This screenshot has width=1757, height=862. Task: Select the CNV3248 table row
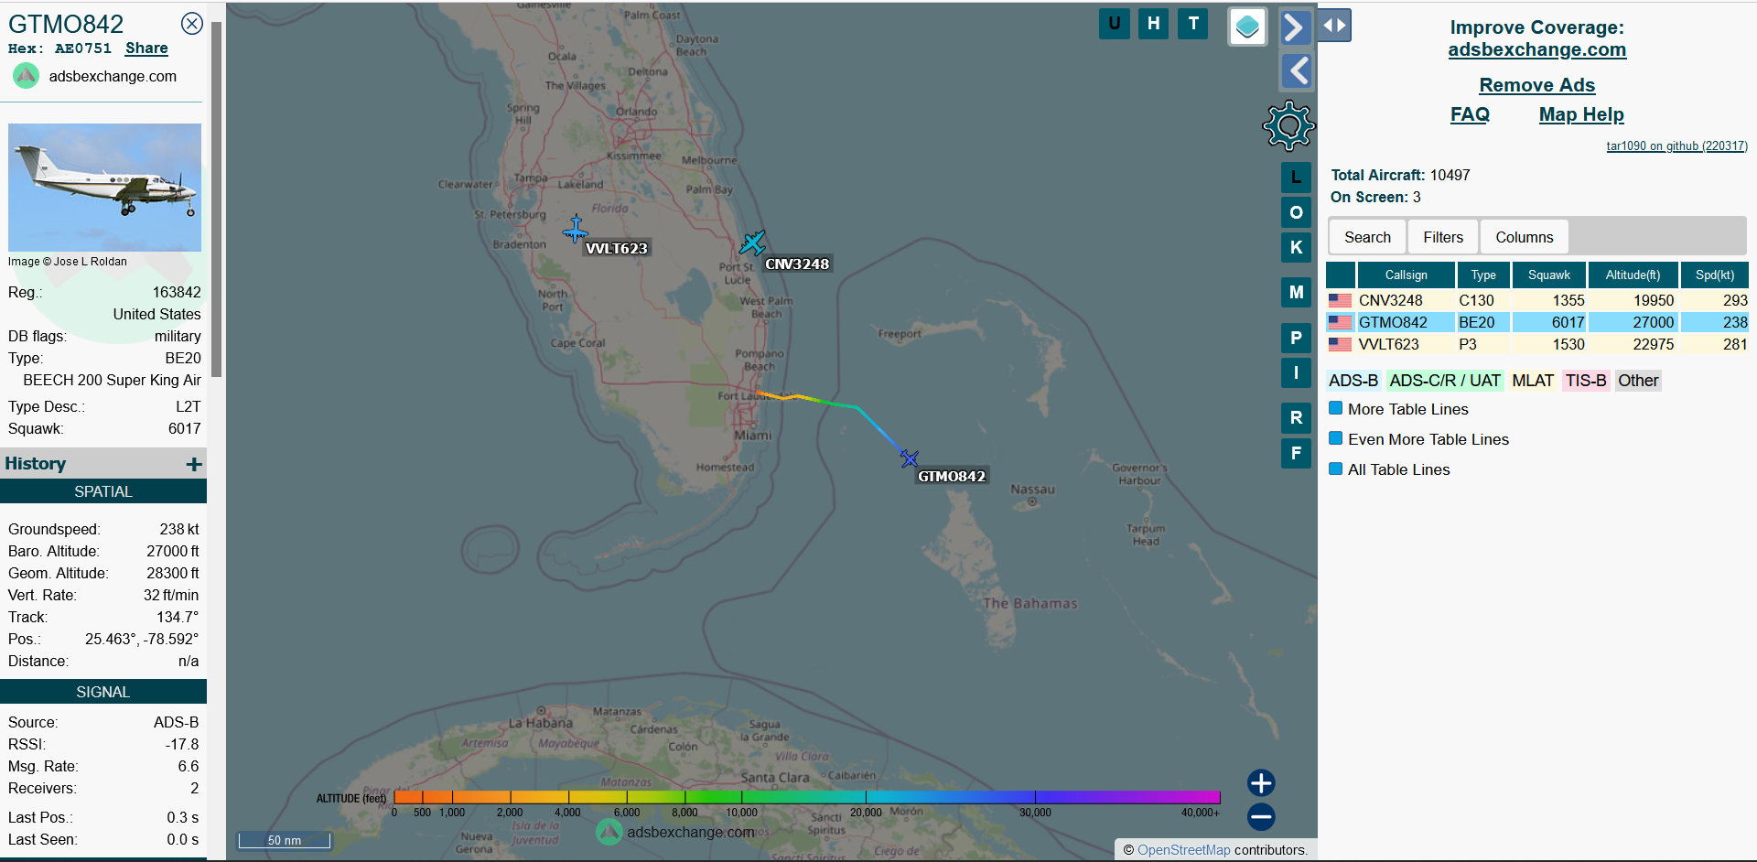(x=1537, y=300)
